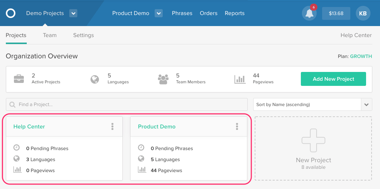Expand the Demo Projects dropdown arrow
Image resolution: width=380 pixels, height=189 pixels.
pos(73,13)
